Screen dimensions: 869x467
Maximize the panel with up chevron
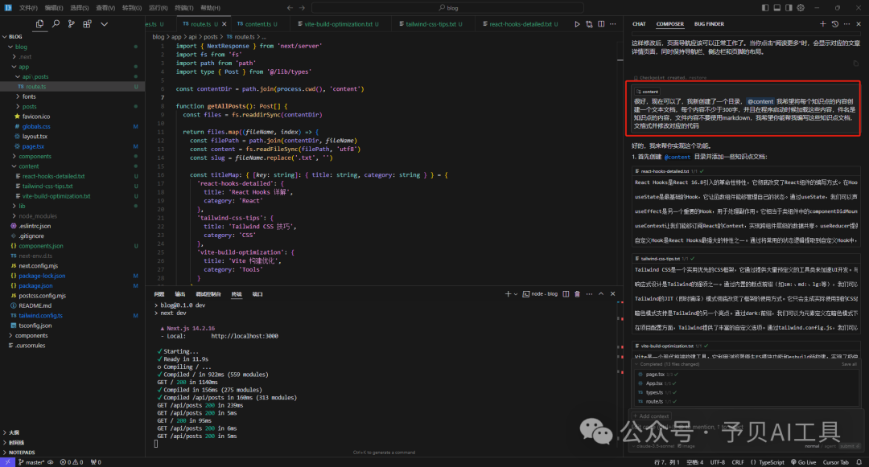(x=601, y=294)
